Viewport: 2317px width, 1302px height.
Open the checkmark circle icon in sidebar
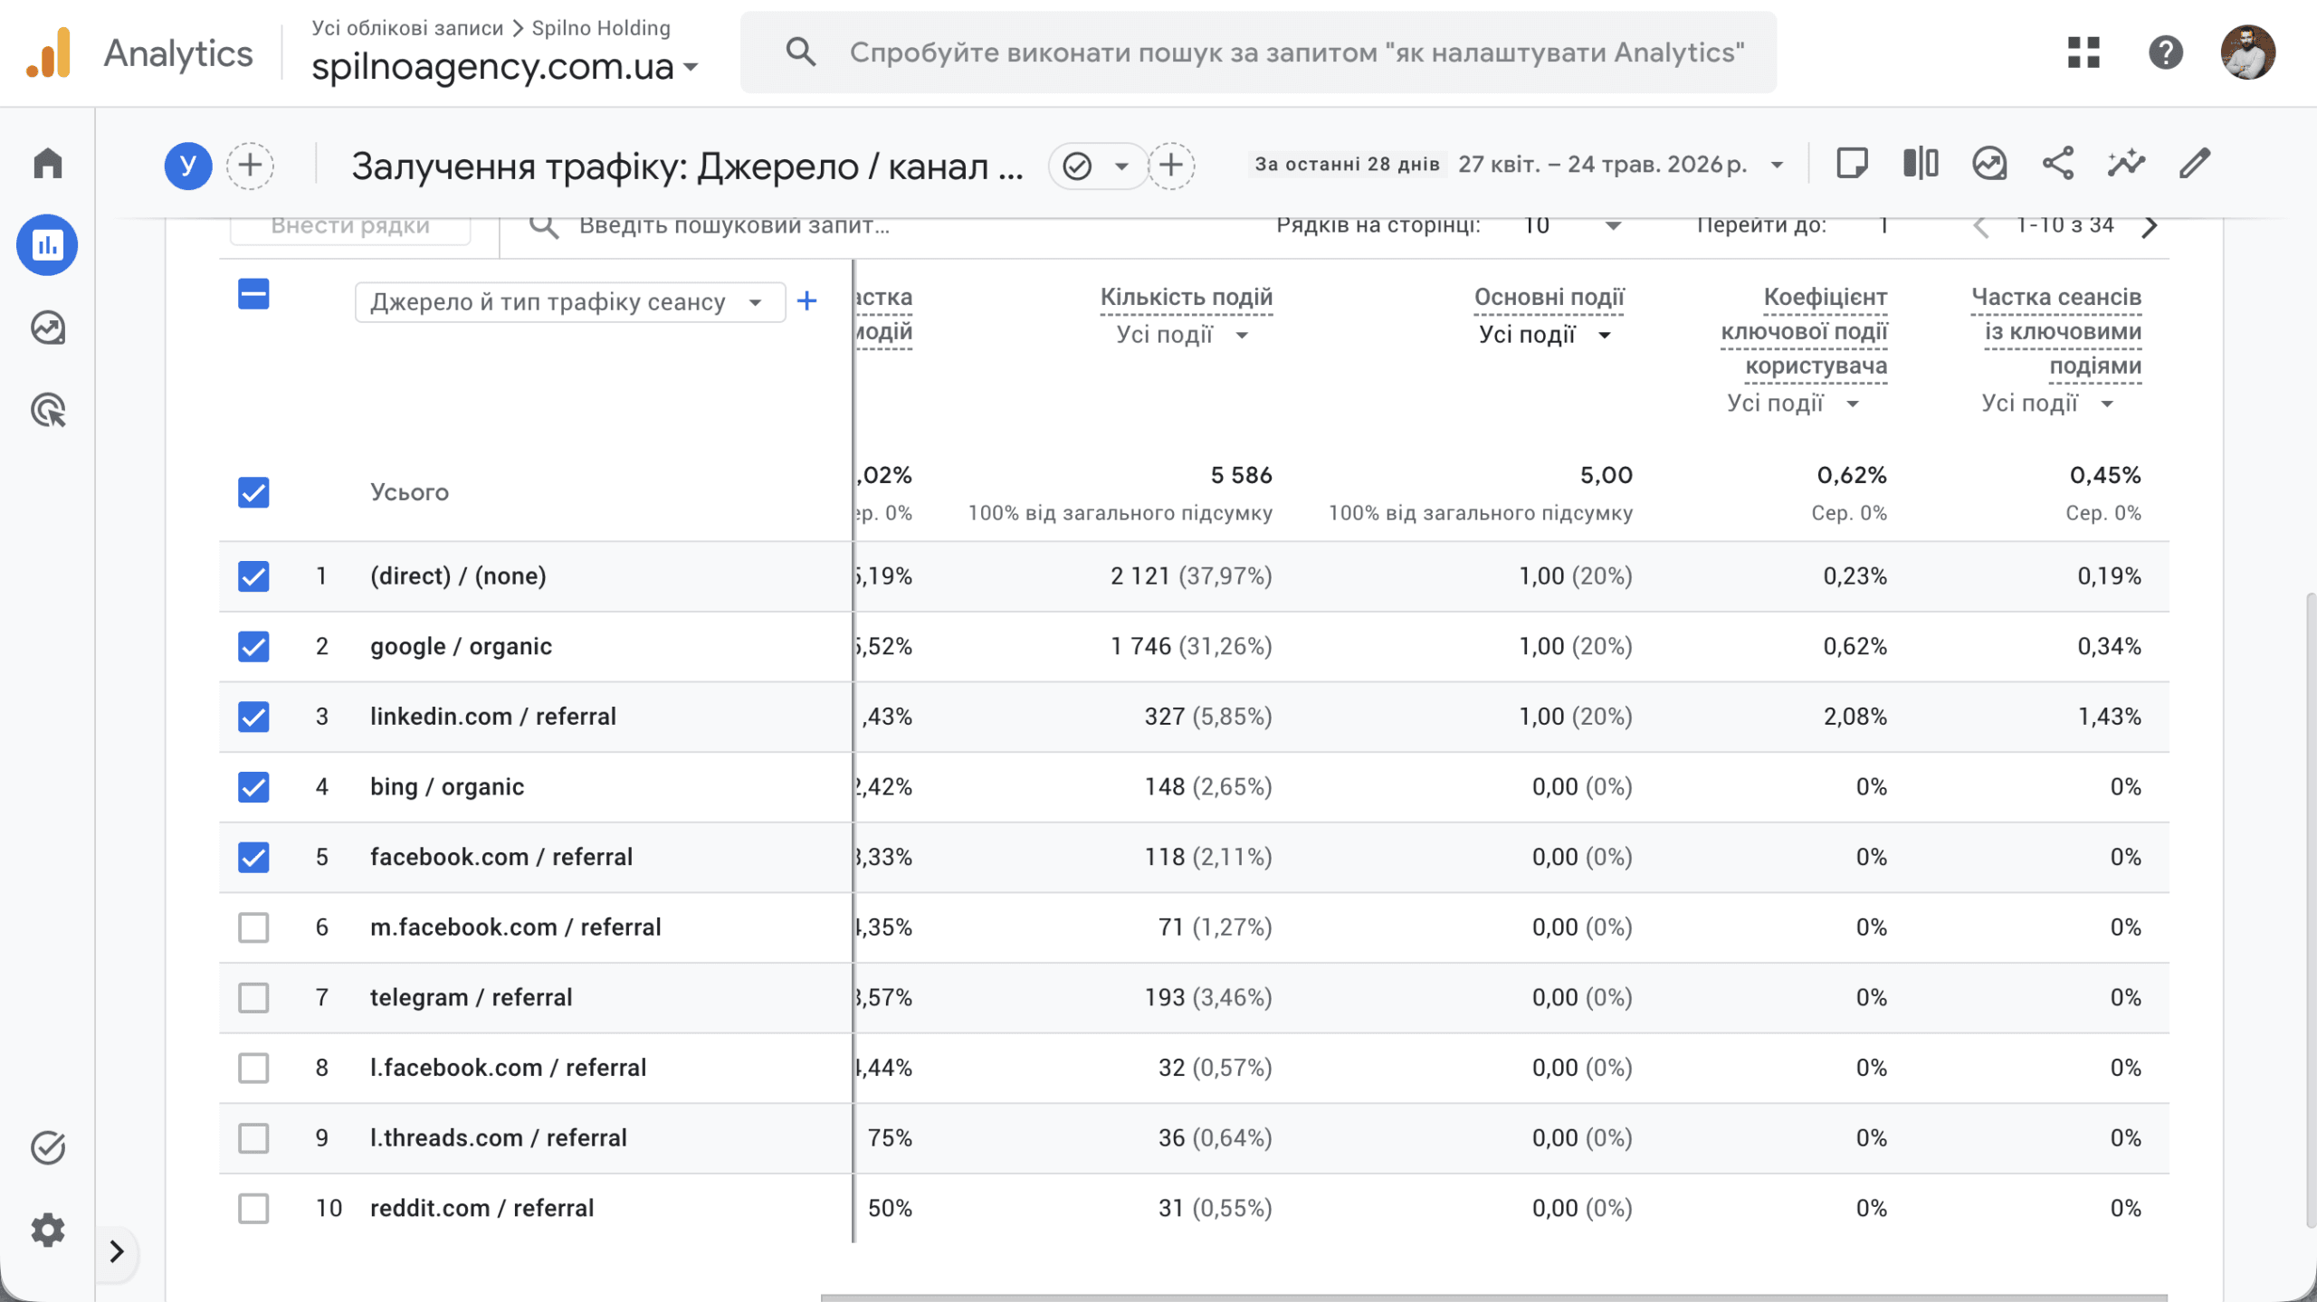[48, 1147]
